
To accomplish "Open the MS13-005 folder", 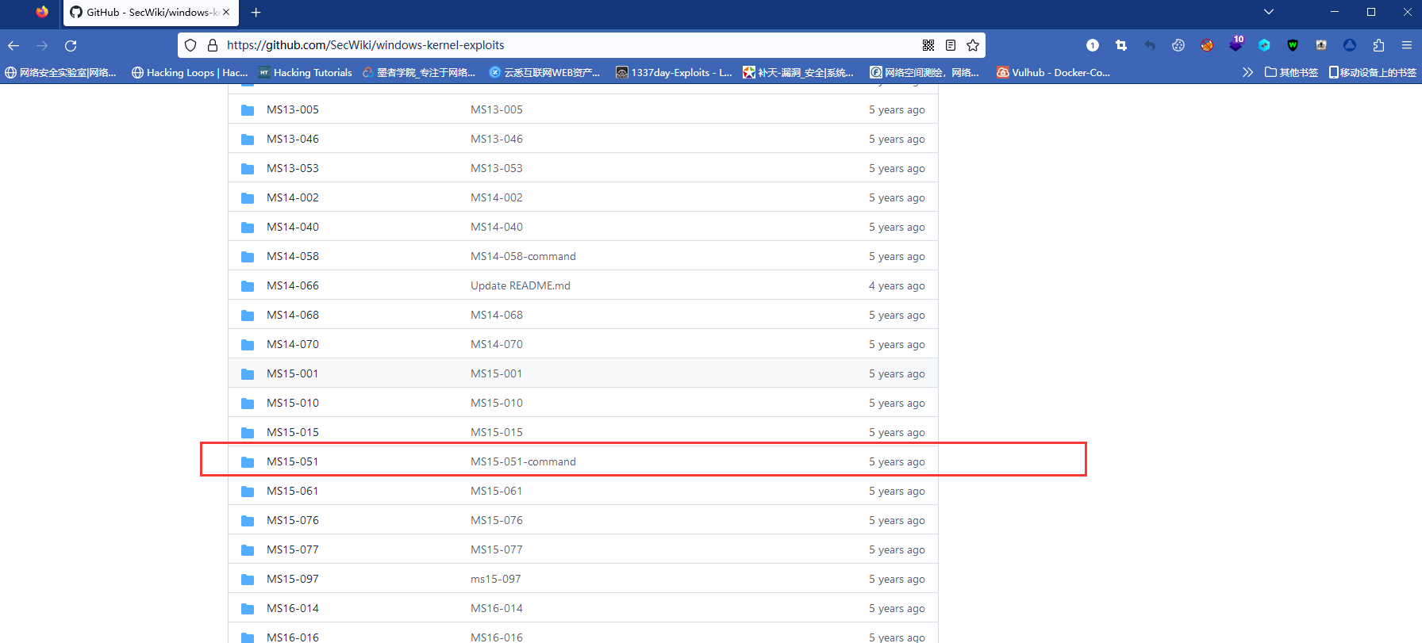I will (x=293, y=109).
